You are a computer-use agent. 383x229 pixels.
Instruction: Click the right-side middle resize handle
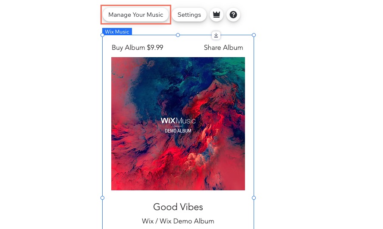(254, 198)
